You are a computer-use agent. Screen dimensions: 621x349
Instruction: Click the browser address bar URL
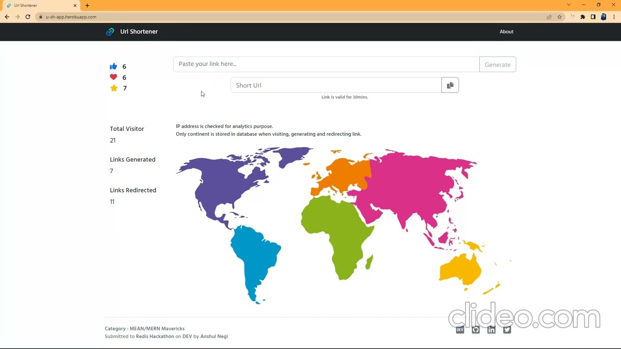tap(71, 17)
